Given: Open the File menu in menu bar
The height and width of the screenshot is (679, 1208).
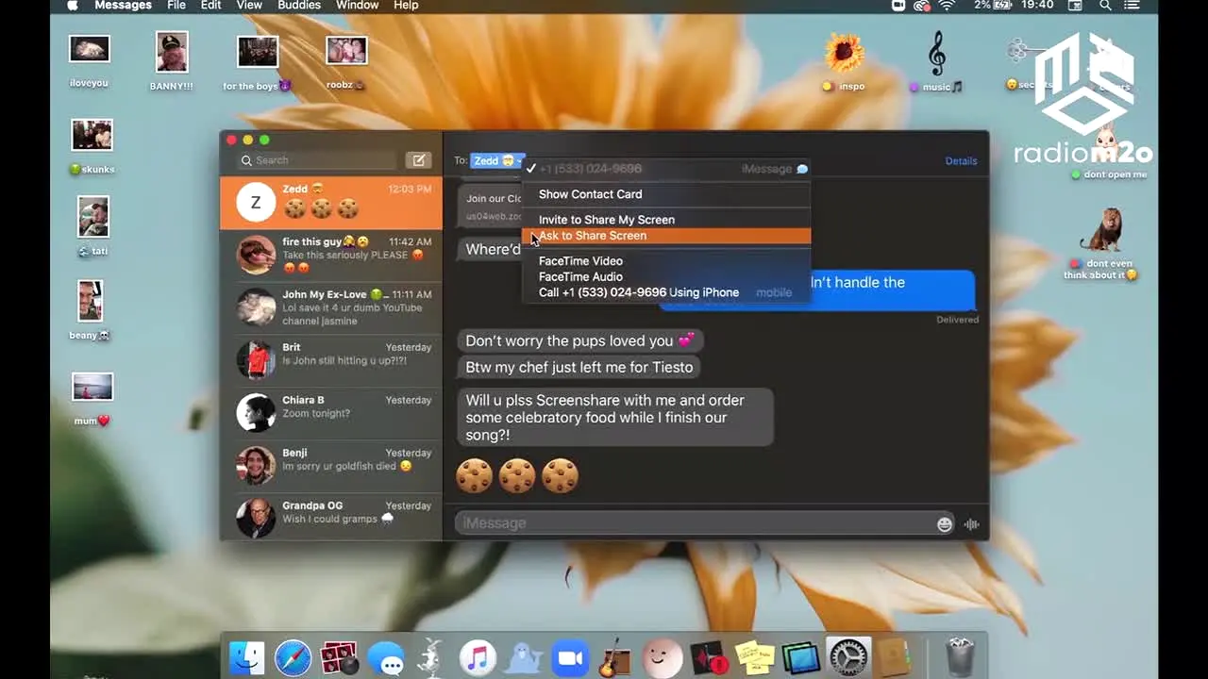Looking at the screenshot, I should pyautogui.click(x=176, y=6).
